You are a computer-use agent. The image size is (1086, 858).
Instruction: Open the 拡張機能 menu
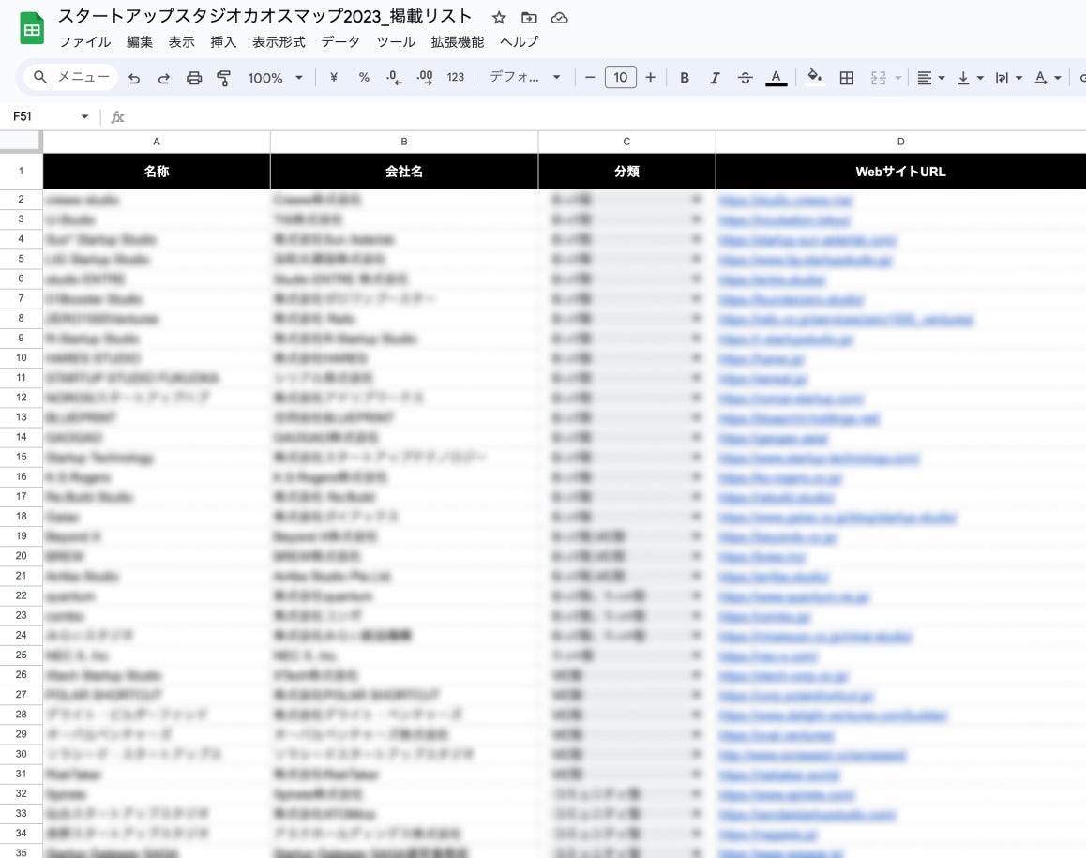[457, 41]
